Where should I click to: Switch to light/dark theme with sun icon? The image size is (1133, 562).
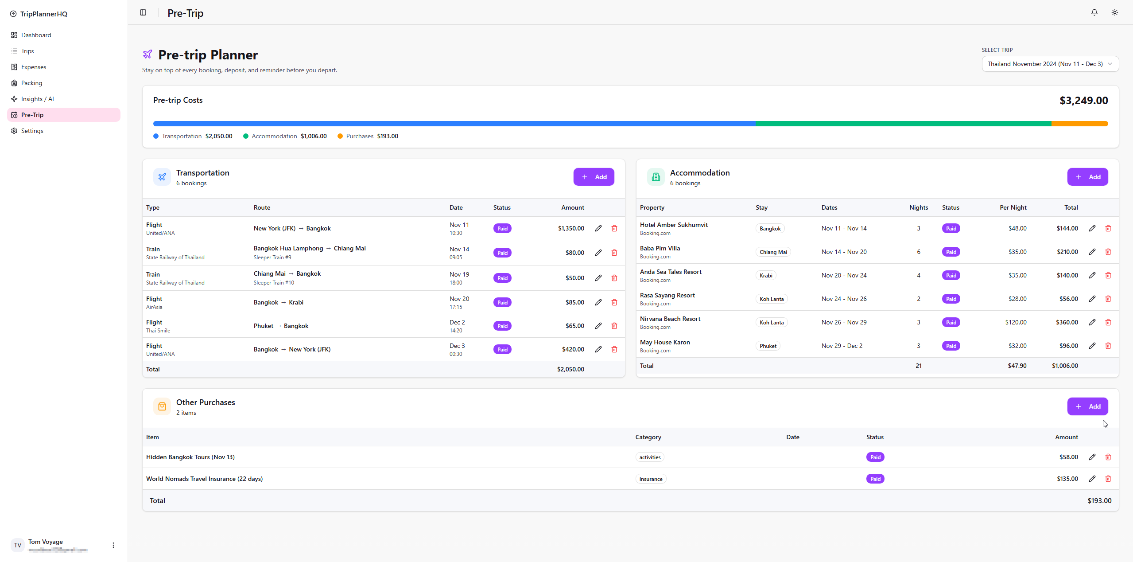coord(1114,12)
